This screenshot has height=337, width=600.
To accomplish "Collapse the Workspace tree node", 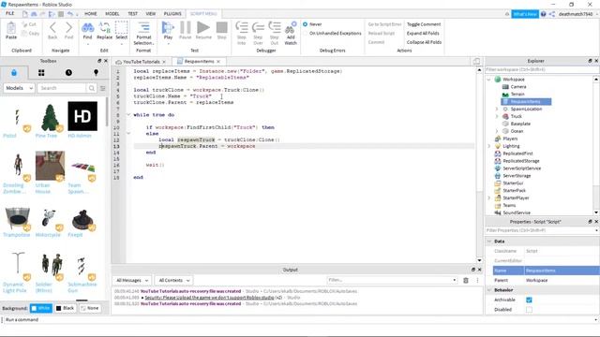I will click(489, 80).
